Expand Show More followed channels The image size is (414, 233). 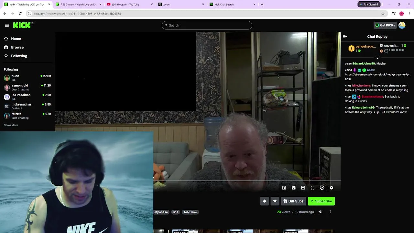(x=11, y=125)
